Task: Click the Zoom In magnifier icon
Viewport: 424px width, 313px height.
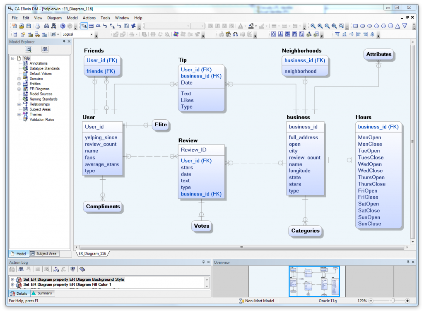Action: coord(320,26)
